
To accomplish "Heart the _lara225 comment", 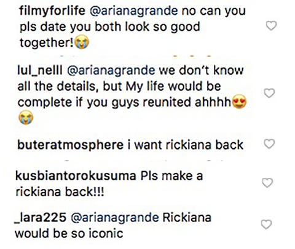I will 266,224.
